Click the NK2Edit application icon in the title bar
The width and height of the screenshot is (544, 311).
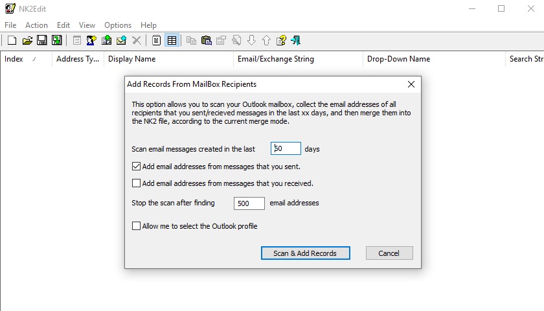pyautogui.click(x=10, y=8)
